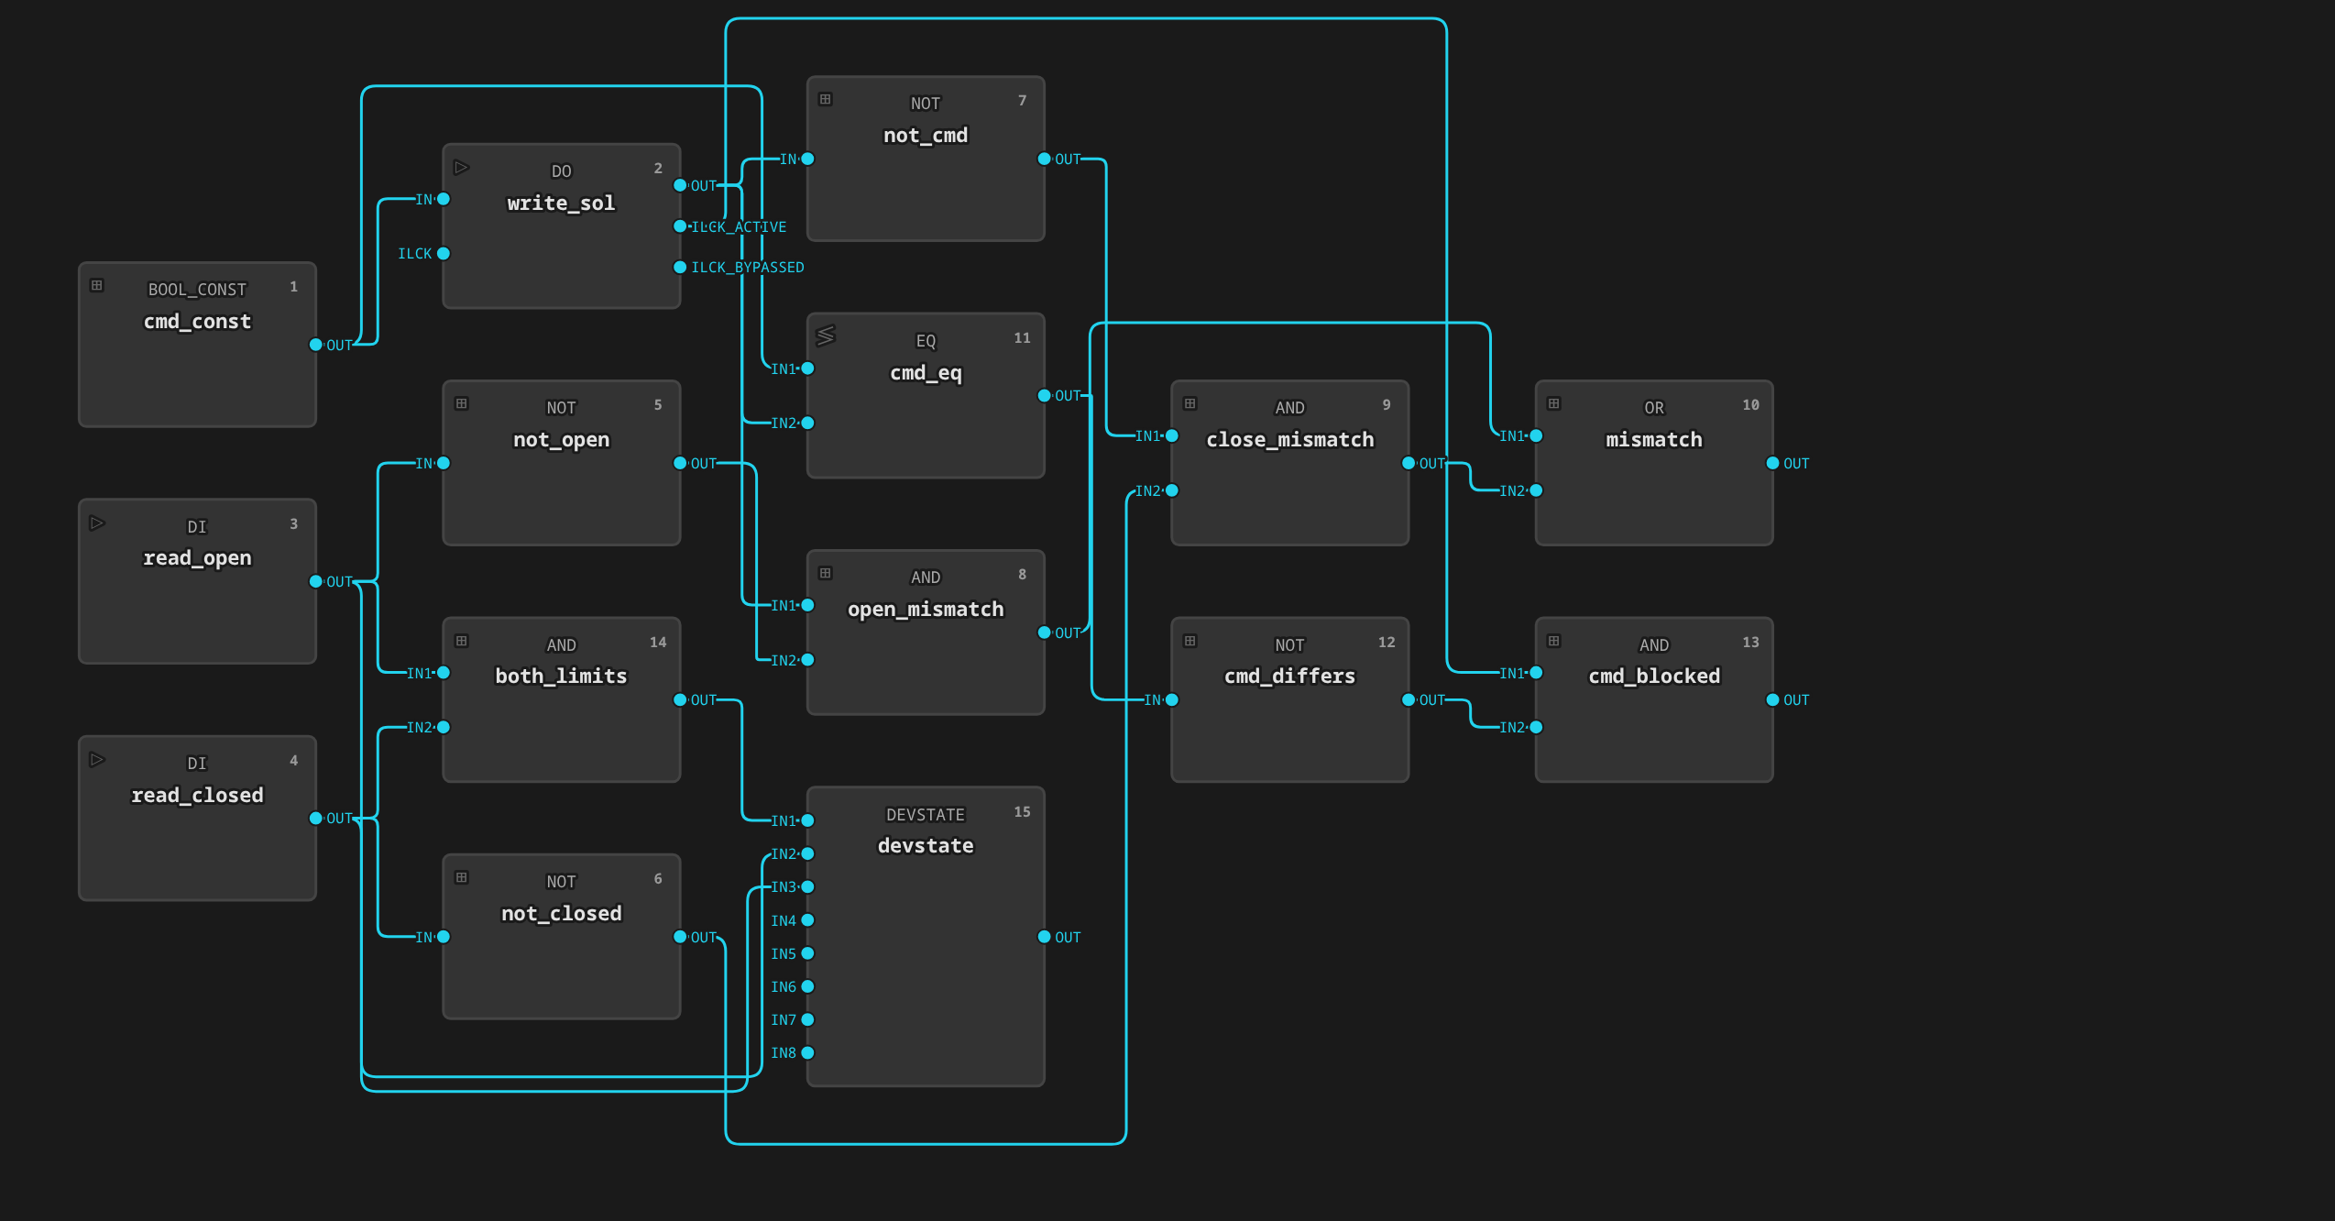Click the grid icon on close_mismatch block

pyautogui.click(x=1190, y=403)
